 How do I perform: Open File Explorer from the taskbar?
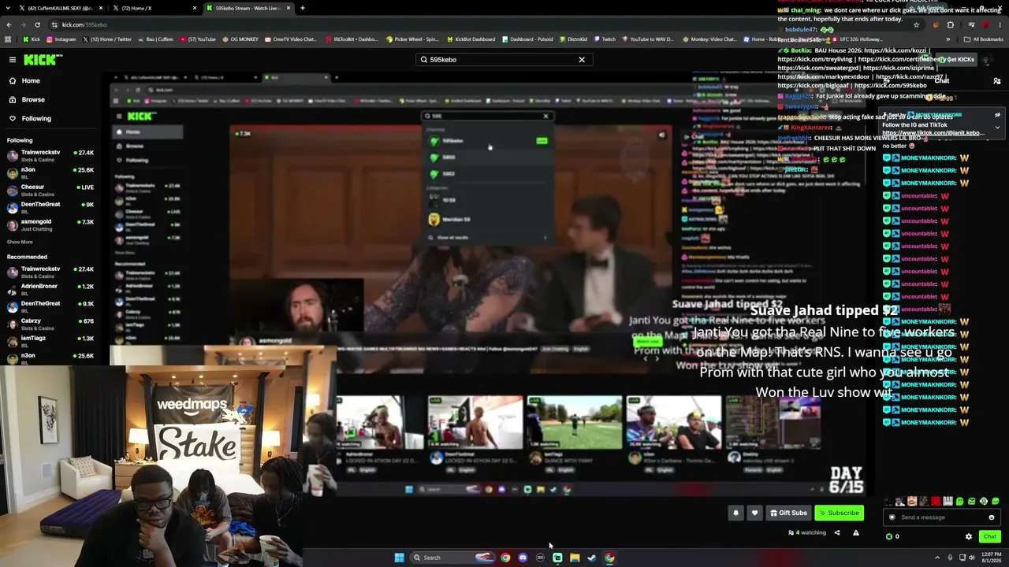575,558
